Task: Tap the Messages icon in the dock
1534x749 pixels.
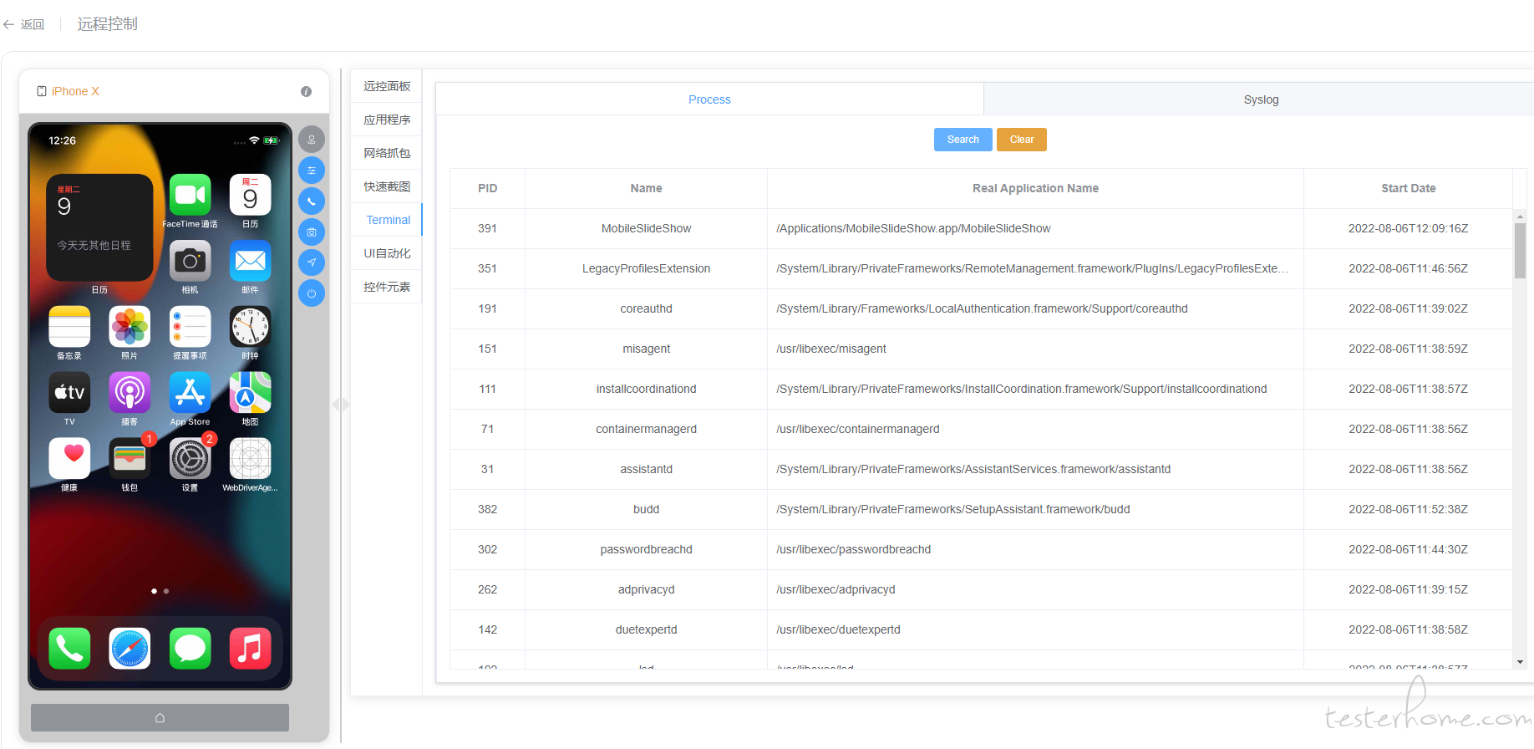Action: (x=190, y=649)
